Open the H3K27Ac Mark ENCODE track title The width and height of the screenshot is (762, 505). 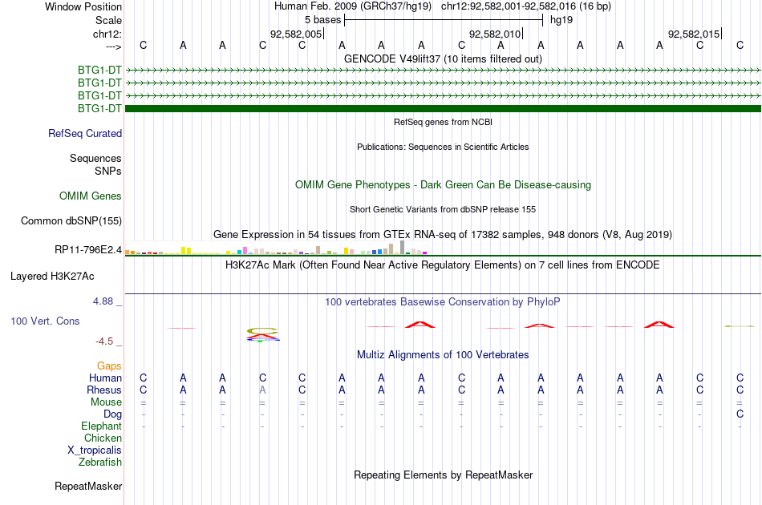click(443, 265)
